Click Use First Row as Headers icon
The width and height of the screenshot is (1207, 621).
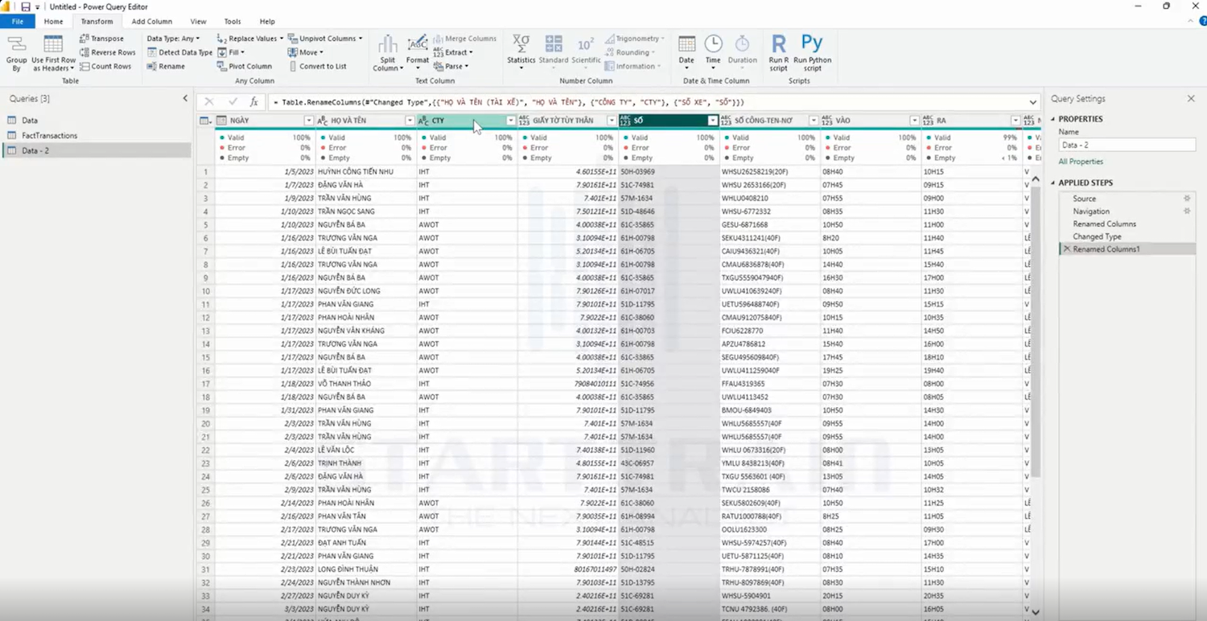click(53, 53)
